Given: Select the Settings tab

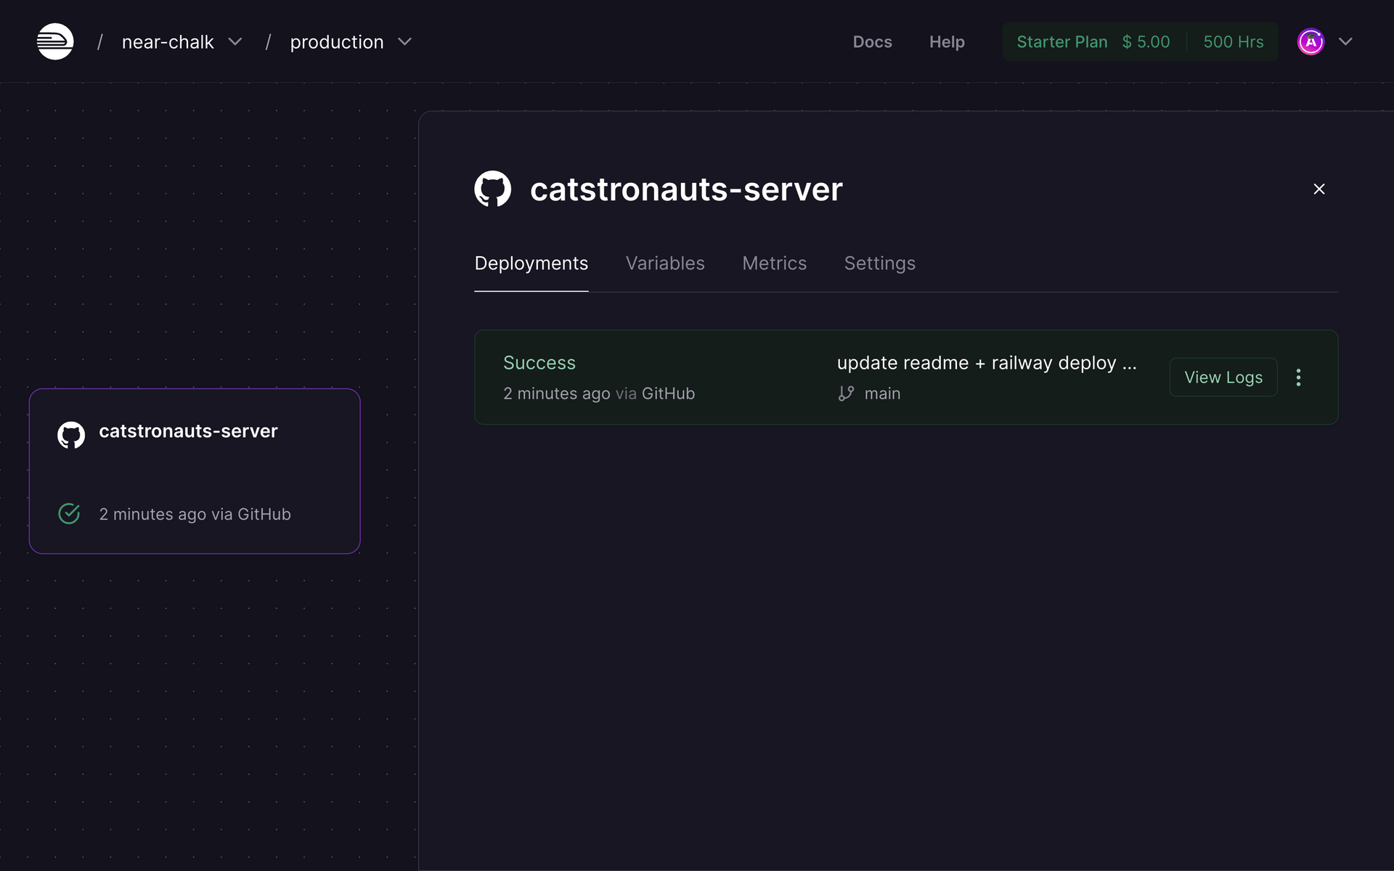Looking at the screenshot, I should pos(880,263).
